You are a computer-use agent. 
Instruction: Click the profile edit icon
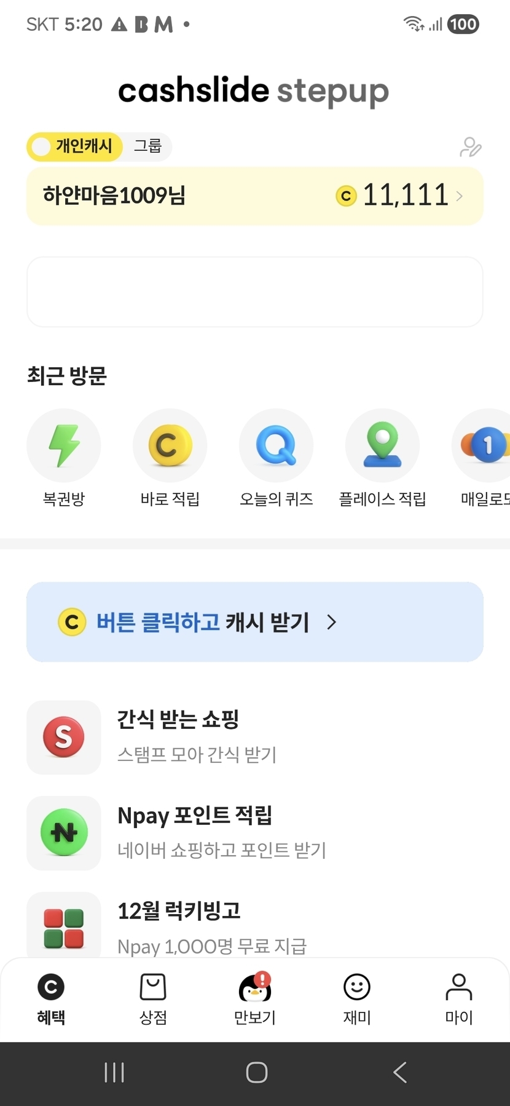pos(470,147)
